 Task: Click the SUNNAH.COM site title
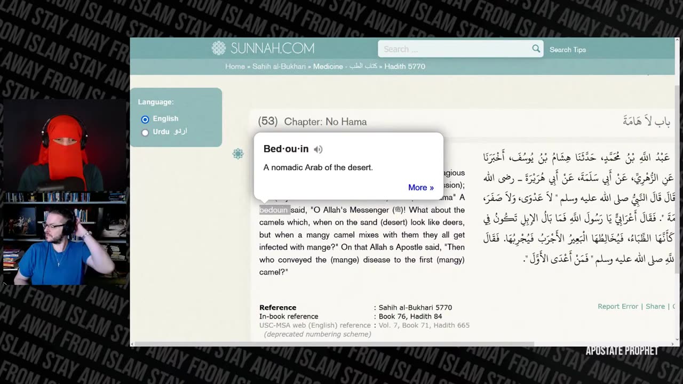click(272, 49)
